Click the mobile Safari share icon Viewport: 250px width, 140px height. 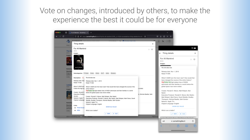coord(178,126)
